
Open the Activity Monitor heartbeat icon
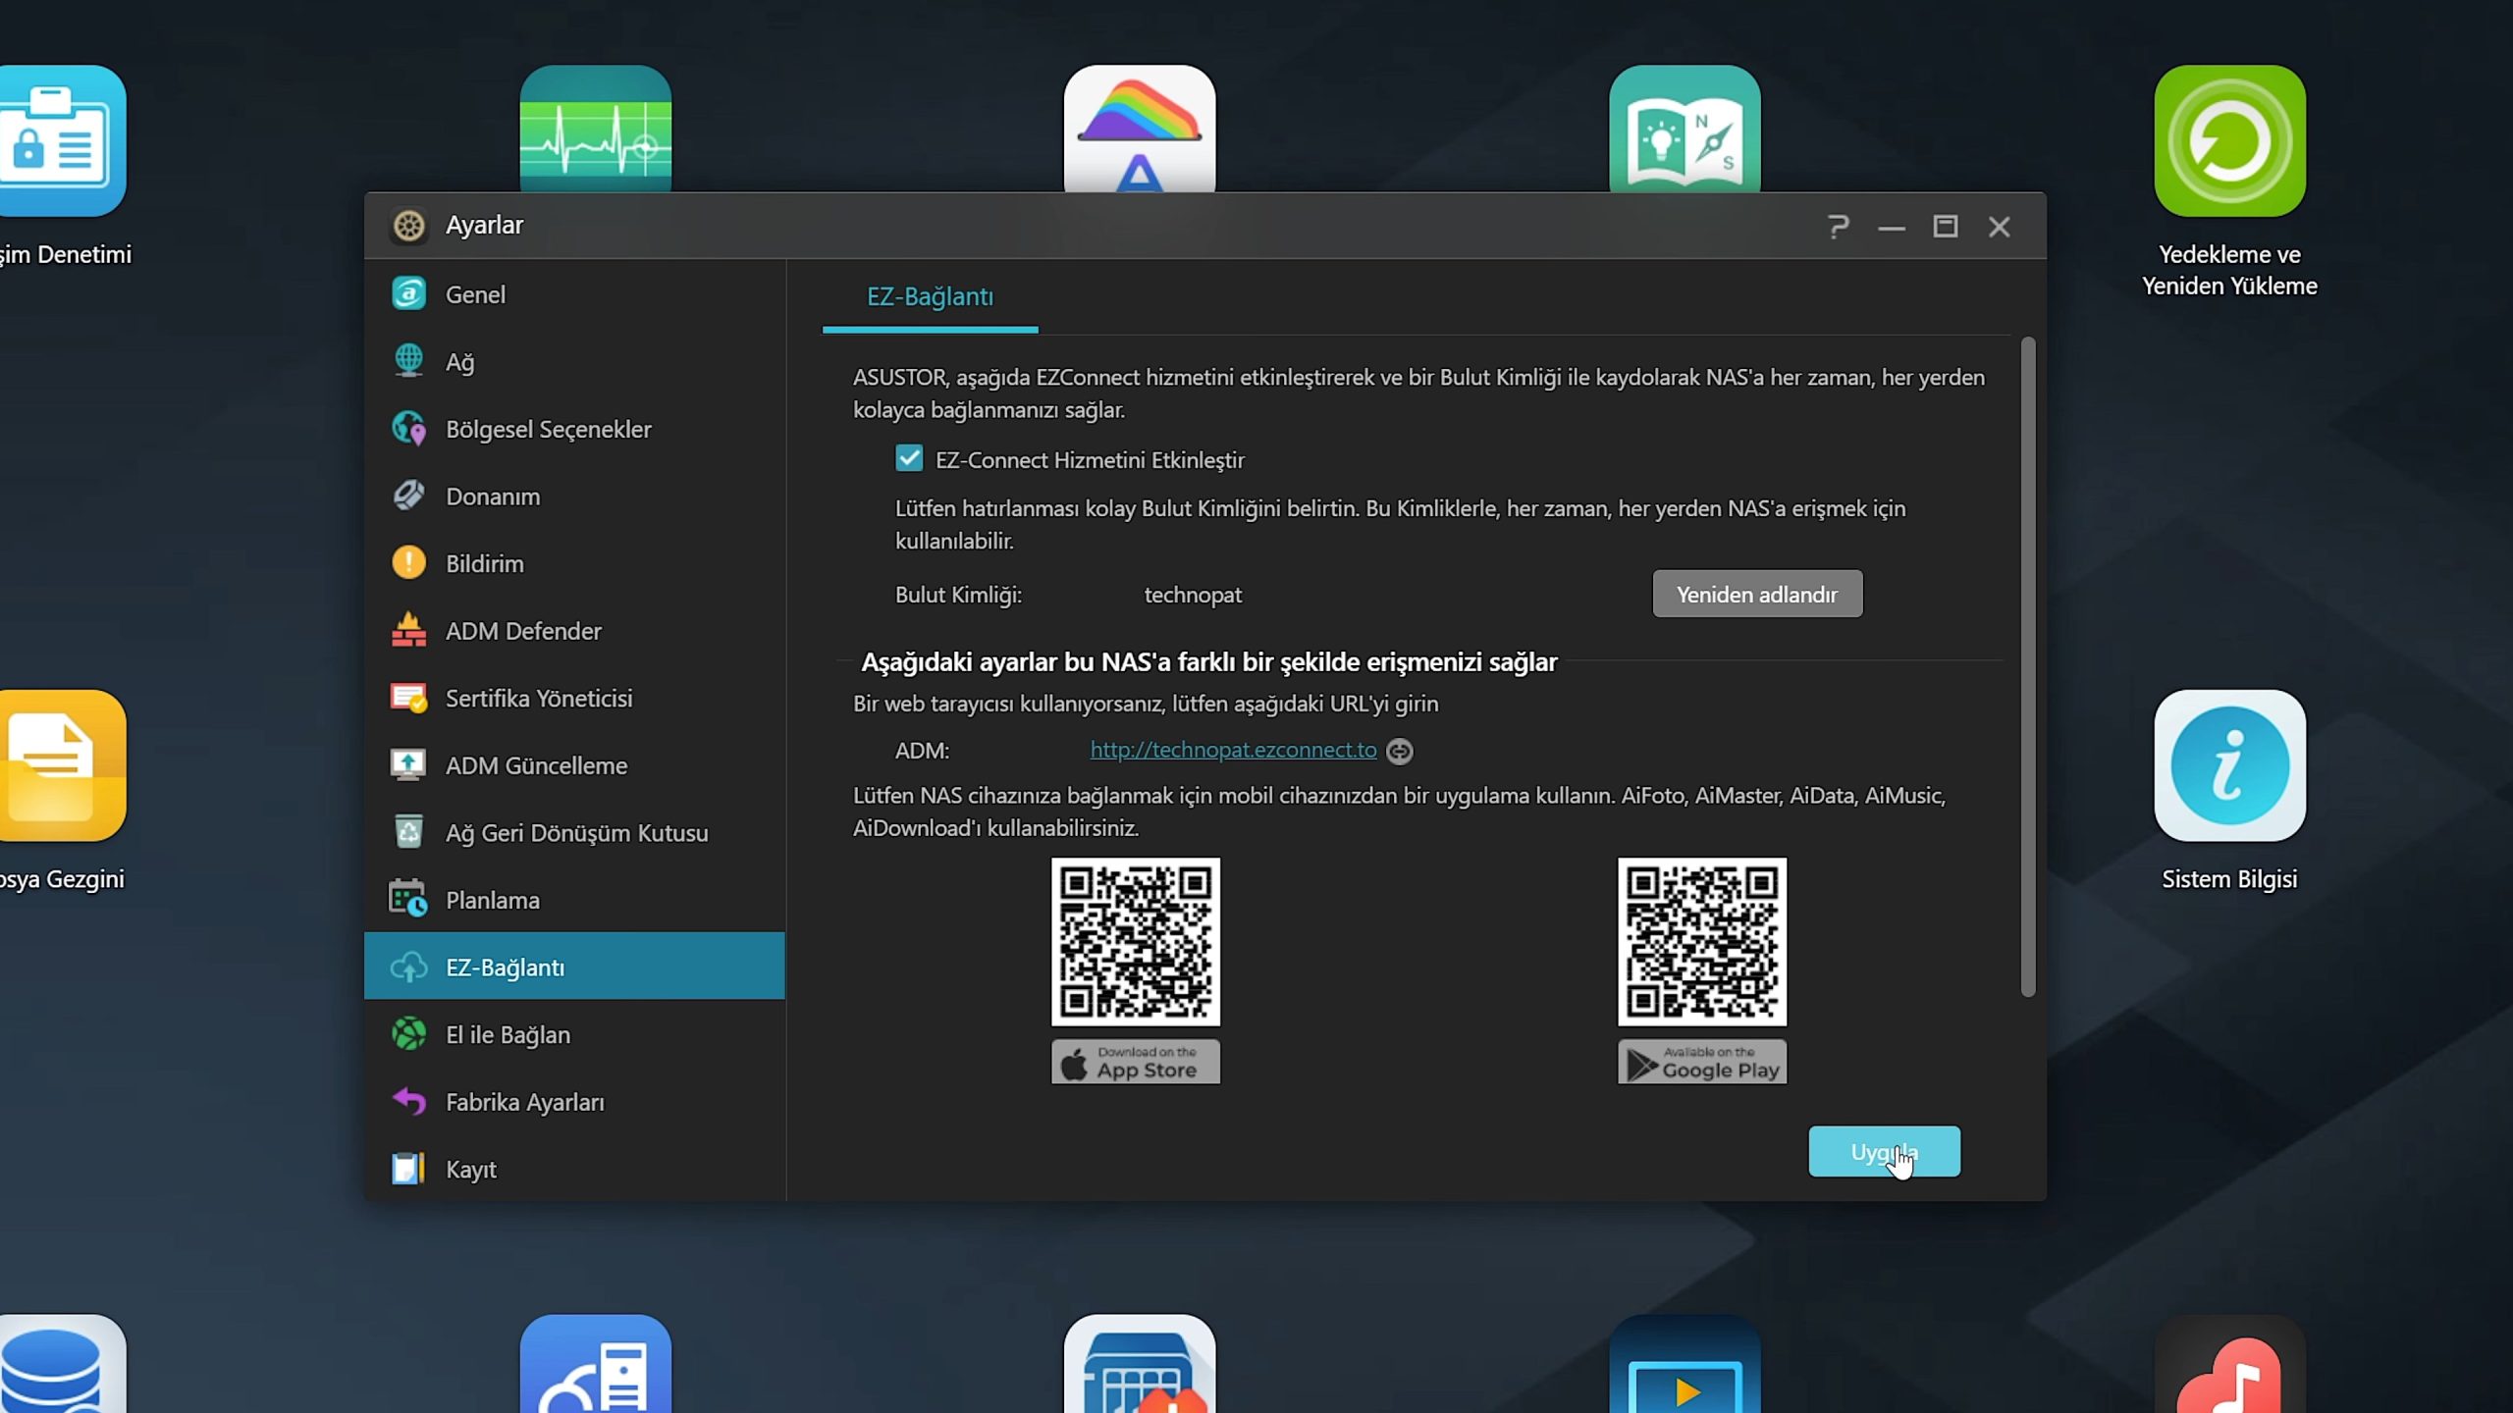click(595, 130)
